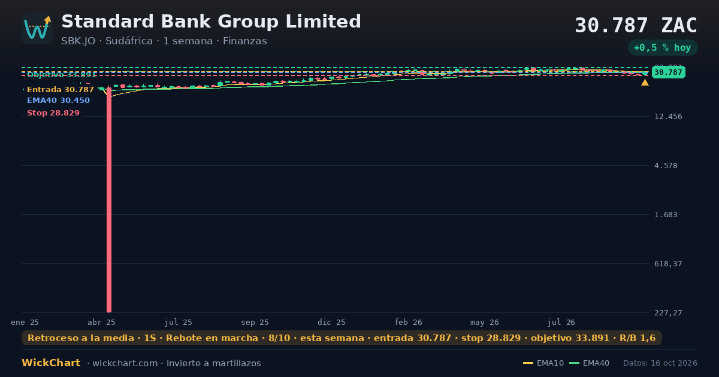
Task: Click the Retroceso a la media summary banner
Action: click(342, 338)
